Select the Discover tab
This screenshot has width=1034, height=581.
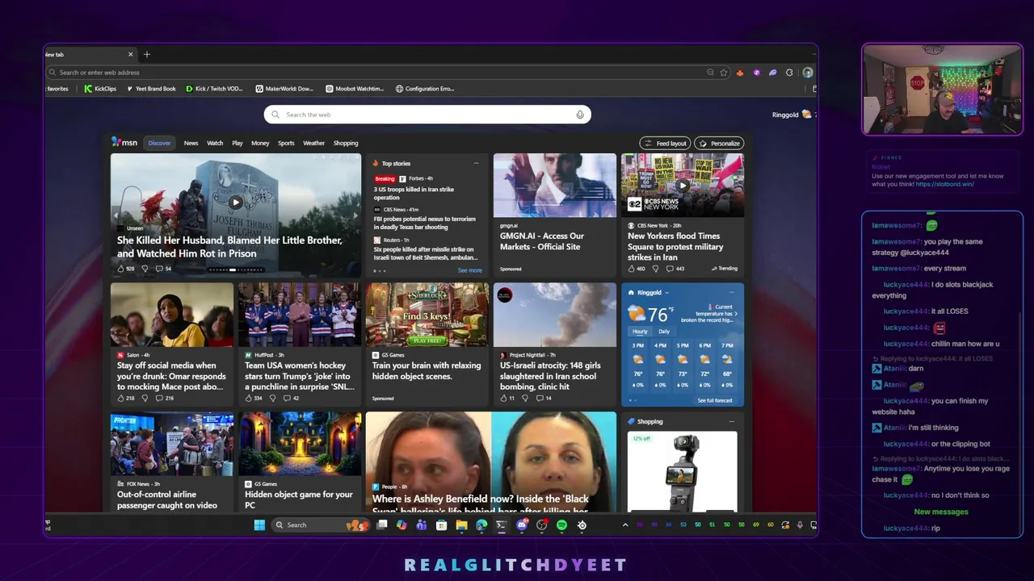(x=159, y=143)
